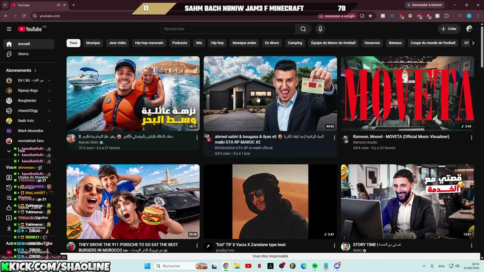Open File Explorer from the taskbar
The image size is (484, 272).
tap(237, 266)
